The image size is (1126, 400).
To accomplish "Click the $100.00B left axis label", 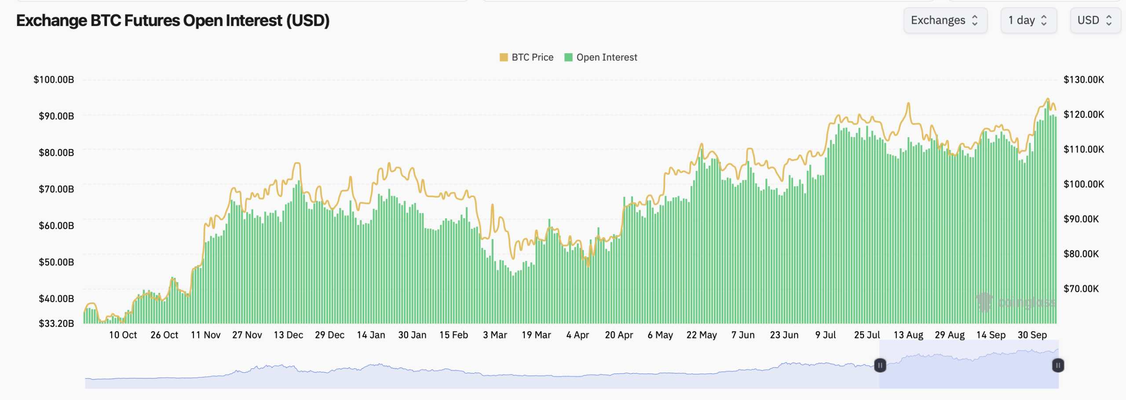I will click(x=54, y=80).
